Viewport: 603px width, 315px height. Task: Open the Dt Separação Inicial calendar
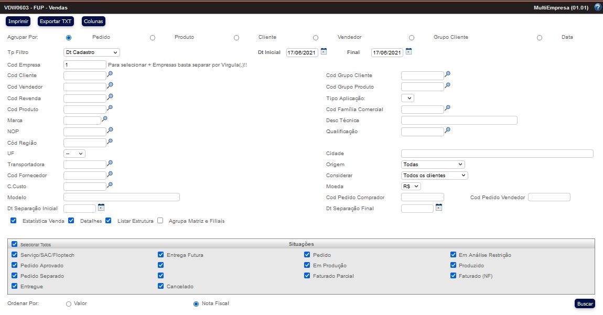click(101, 207)
